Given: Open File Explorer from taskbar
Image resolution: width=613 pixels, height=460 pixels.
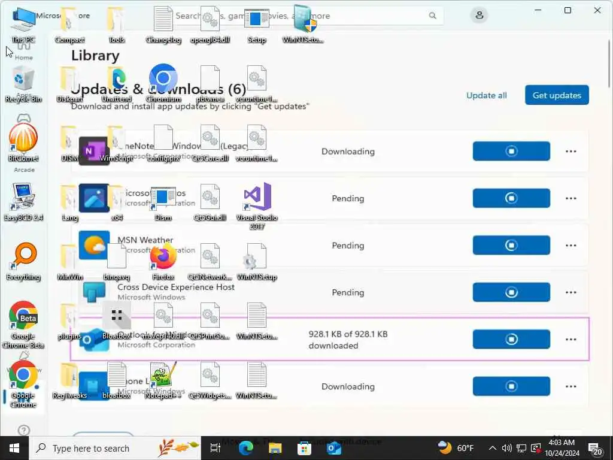Looking at the screenshot, I should (x=275, y=448).
